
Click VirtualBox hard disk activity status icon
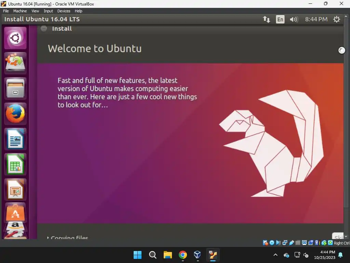click(x=265, y=243)
